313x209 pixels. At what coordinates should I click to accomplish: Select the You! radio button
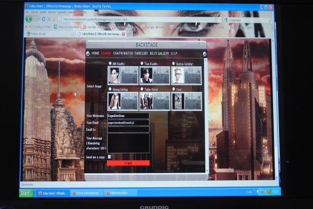point(174,89)
